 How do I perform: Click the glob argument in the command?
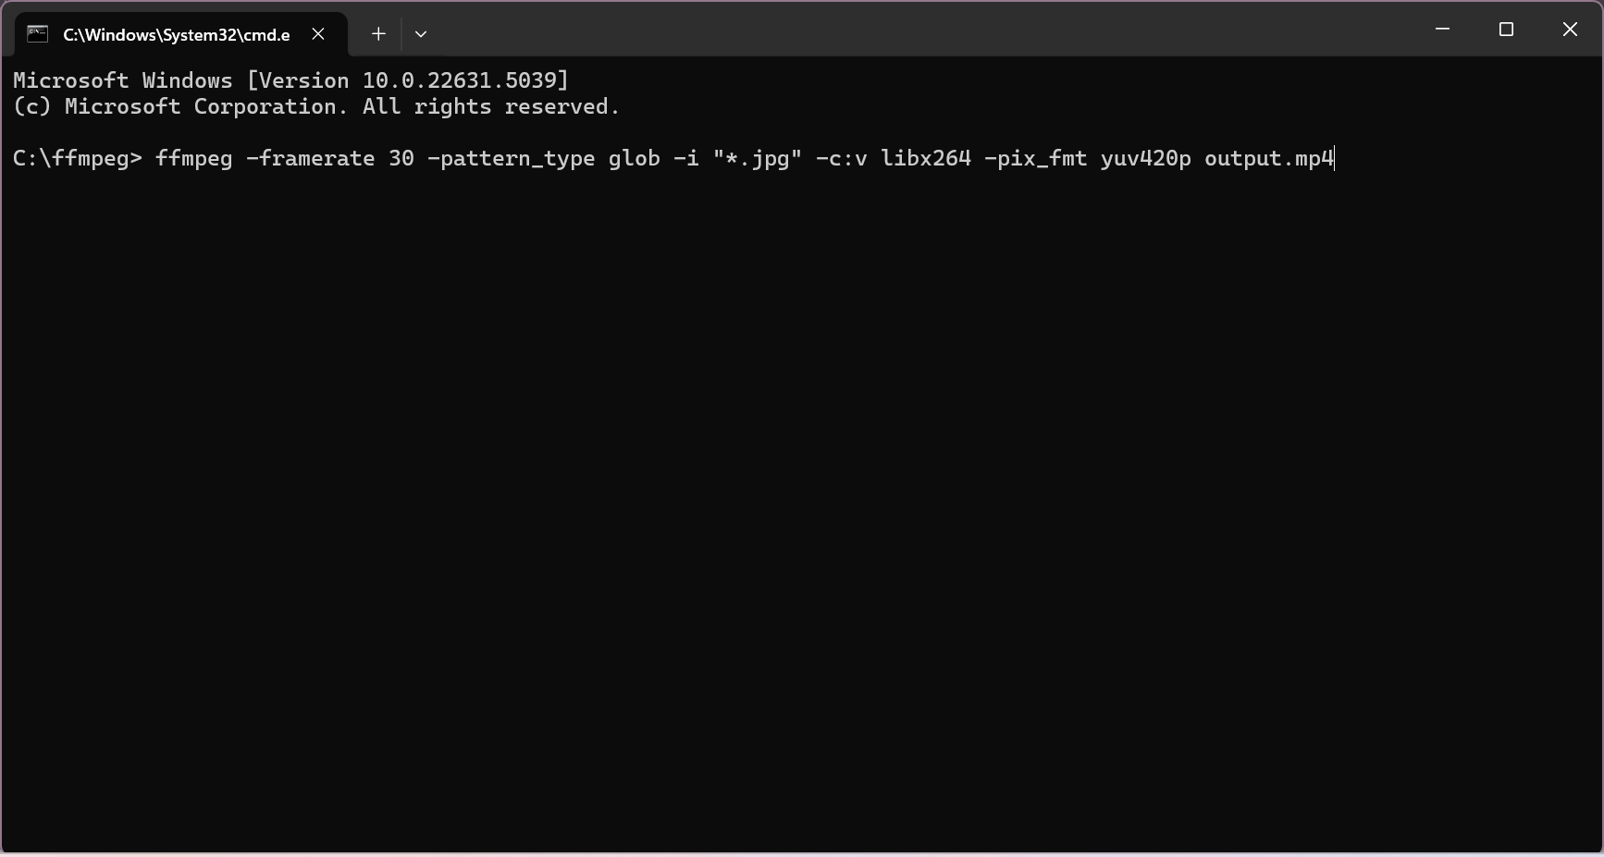pyautogui.click(x=634, y=159)
